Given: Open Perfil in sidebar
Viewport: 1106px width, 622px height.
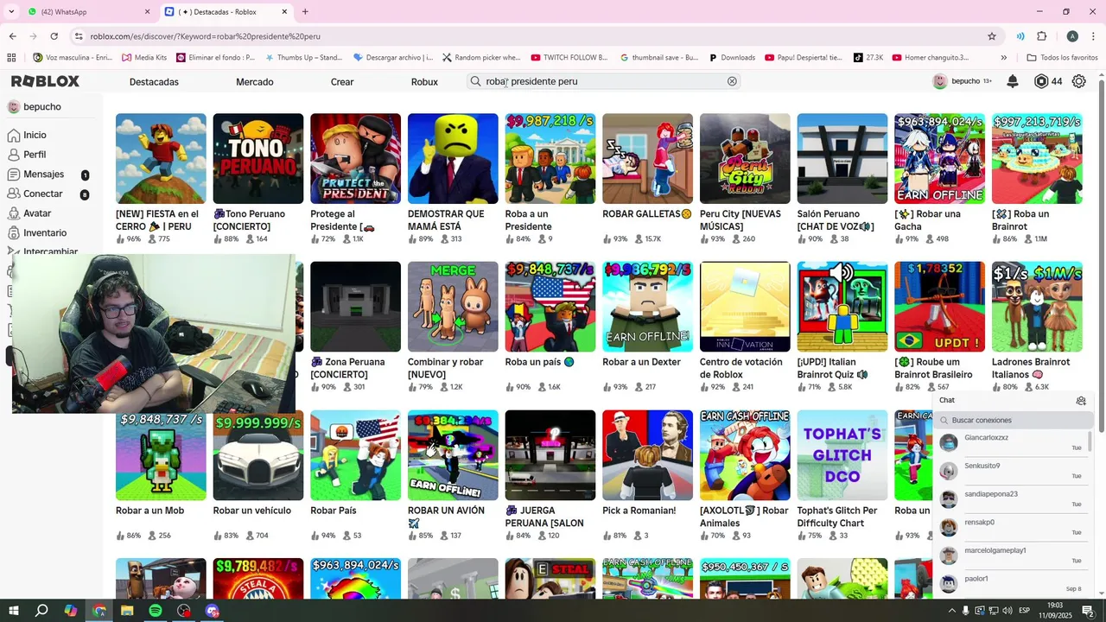Looking at the screenshot, I should 35,155.
